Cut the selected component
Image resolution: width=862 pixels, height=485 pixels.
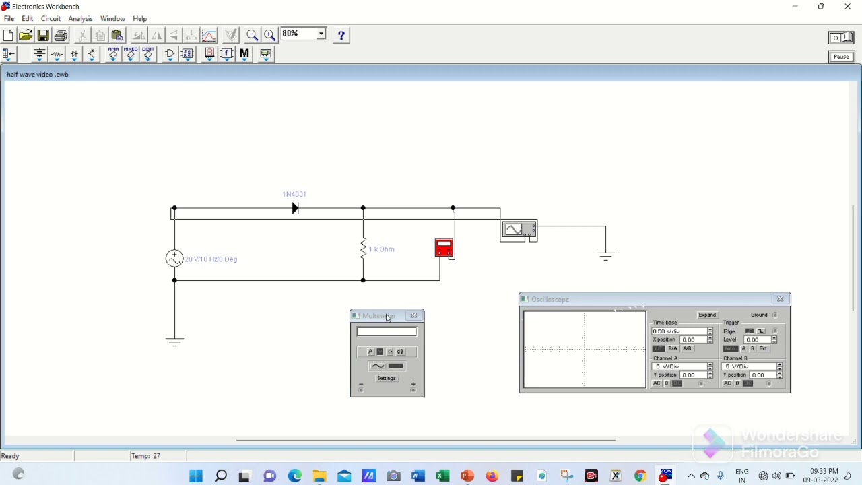click(x=82, y=35)
